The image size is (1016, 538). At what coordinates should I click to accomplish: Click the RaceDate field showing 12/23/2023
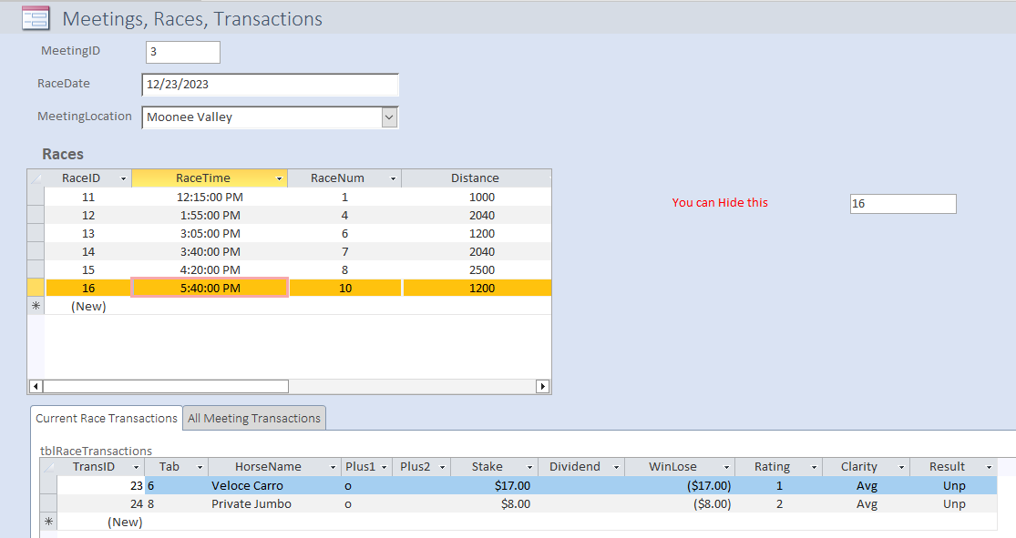[x=270, y=84]
